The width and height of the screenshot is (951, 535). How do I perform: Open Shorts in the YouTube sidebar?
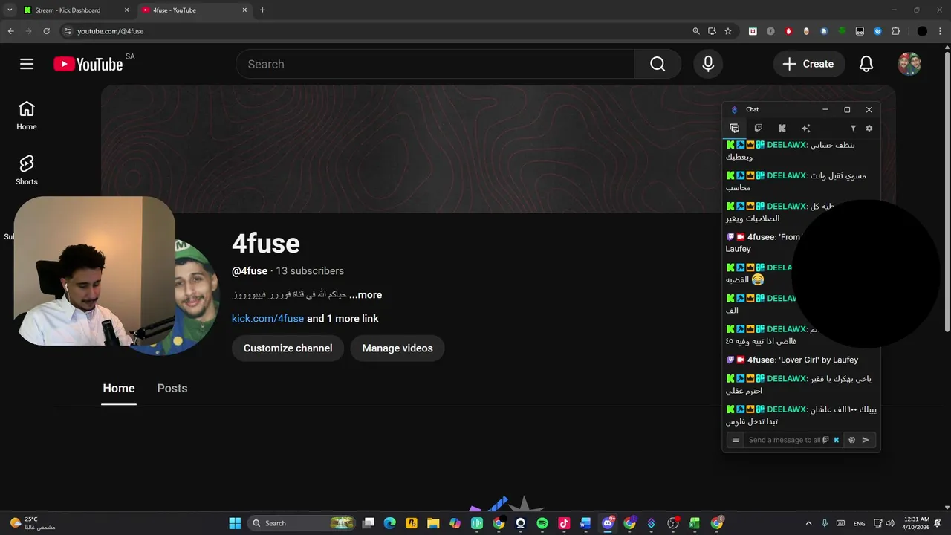click(x=27, y=170)
